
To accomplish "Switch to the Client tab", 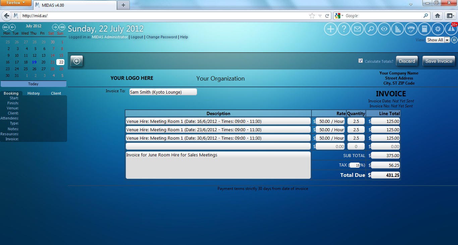I will coord(56,93).
